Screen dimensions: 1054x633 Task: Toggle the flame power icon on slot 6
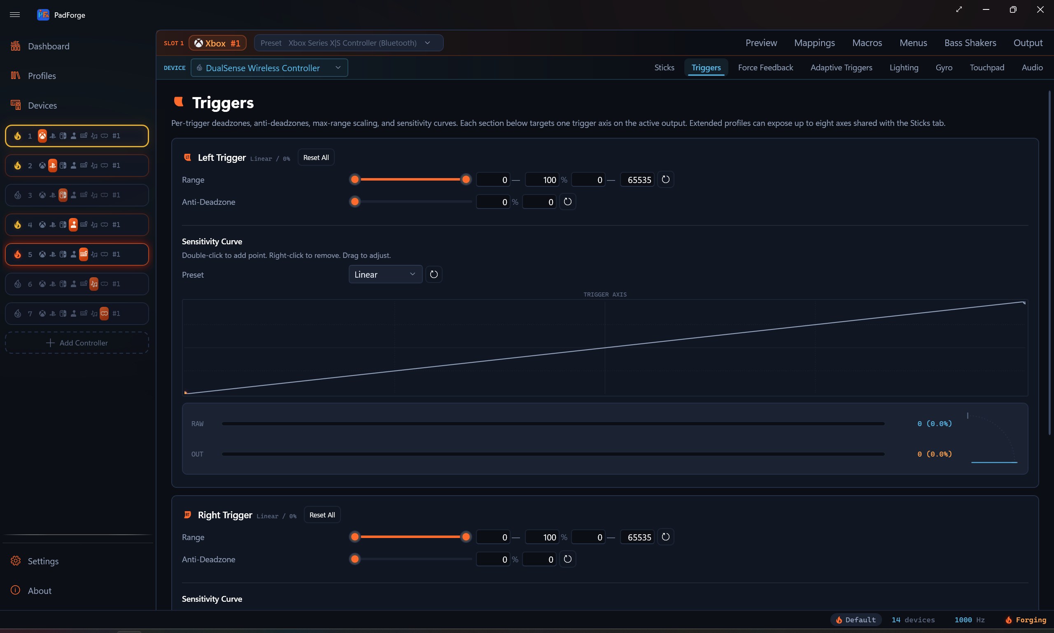pyautogui.click(x=18, y=284)
